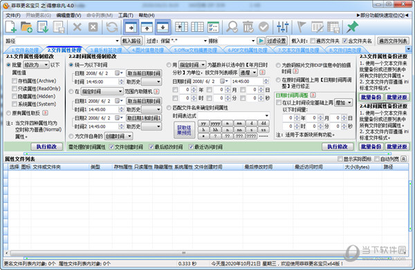This screenshot has width=415, height=270.
Task: Toggle the panel down-arrow layout icon
Action: pyautogui.click(x=163, y=27)
